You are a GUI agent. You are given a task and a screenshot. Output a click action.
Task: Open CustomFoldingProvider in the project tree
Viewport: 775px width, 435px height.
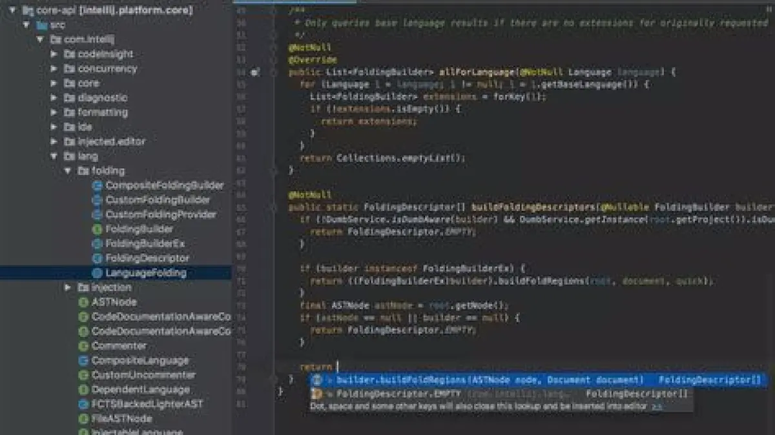click(161, 214)
